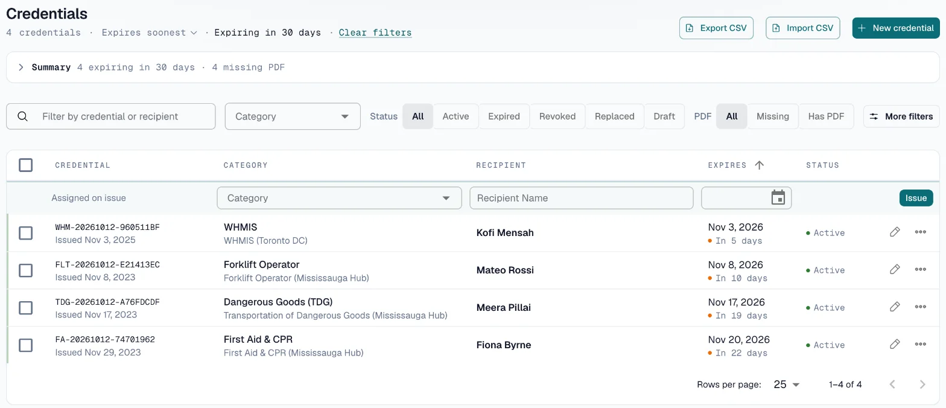
Task: Filter by Replaced status
Action: point(615,116)
